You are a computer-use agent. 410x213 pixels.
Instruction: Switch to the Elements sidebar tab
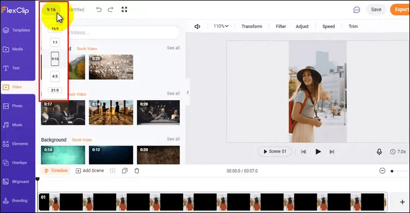pyautogui.click(x=17, y=144)
